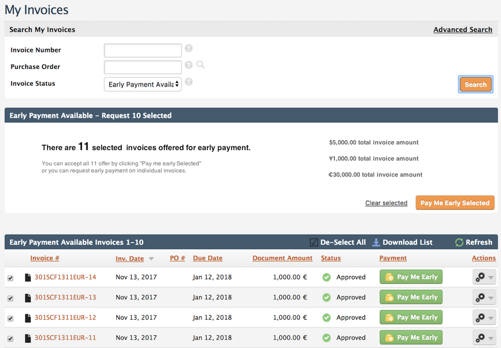Click the coin icon on Pay Me Early for EUR-11
Image resolution: width=501 pixels, height=348 pixels.
(x=389, y=337)
